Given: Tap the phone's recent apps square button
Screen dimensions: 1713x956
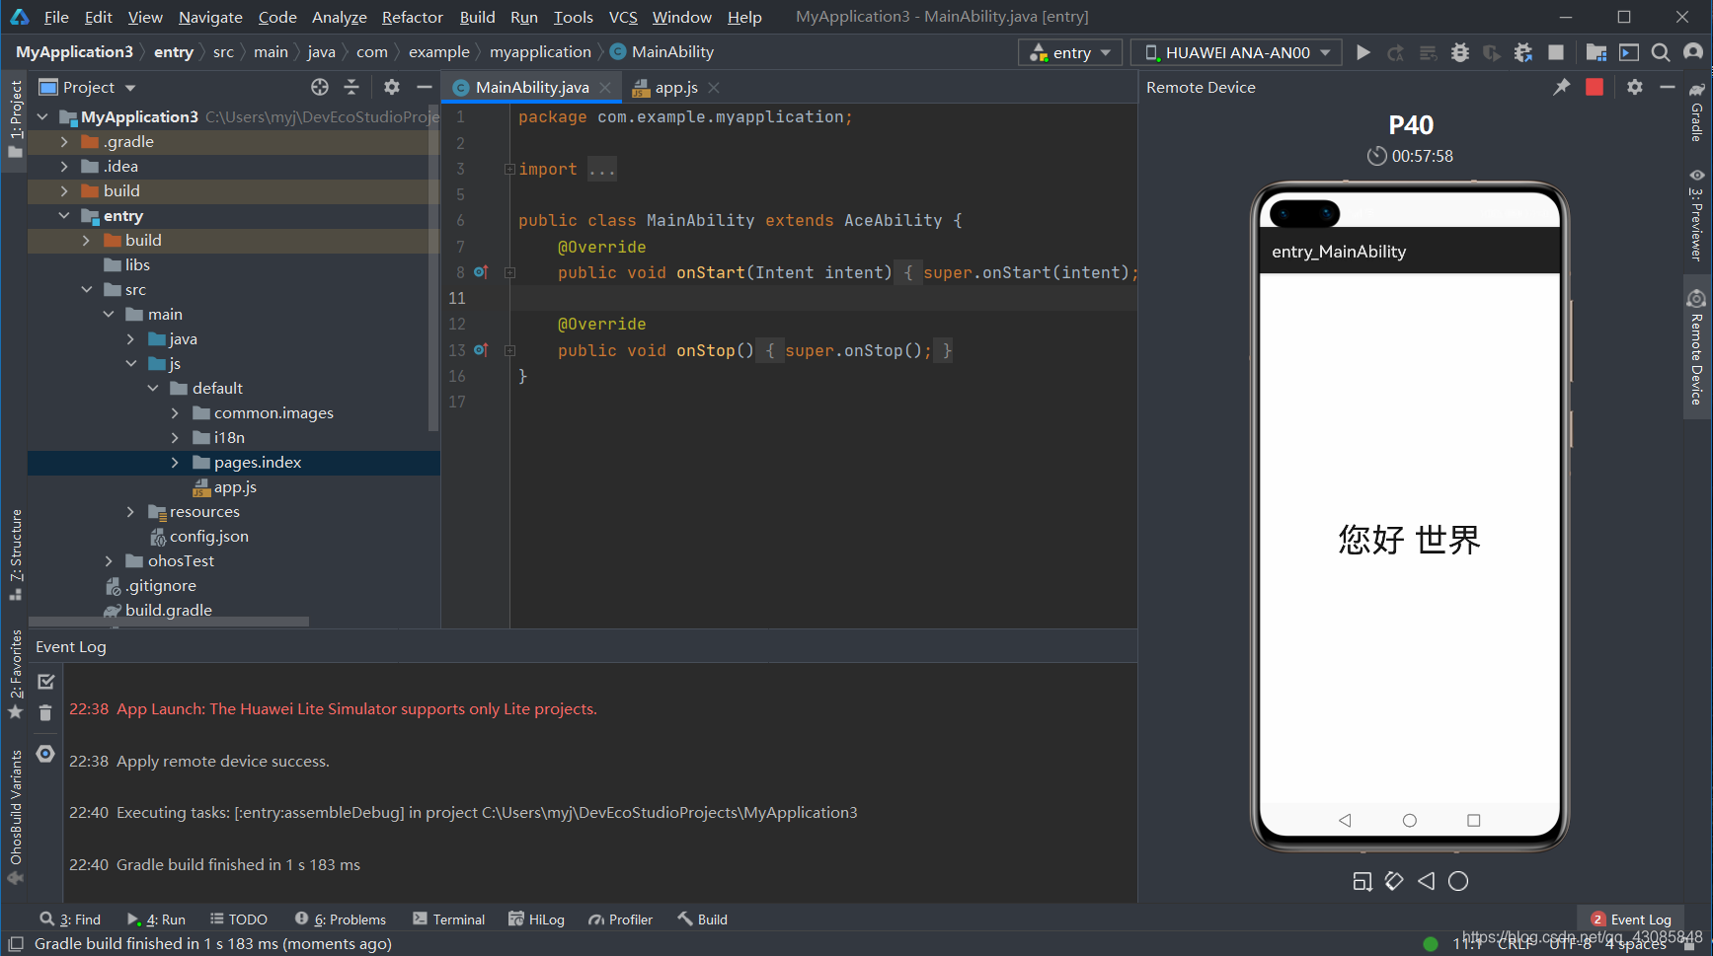Looking at the screenshot, I should click(x=1473, y=820).
